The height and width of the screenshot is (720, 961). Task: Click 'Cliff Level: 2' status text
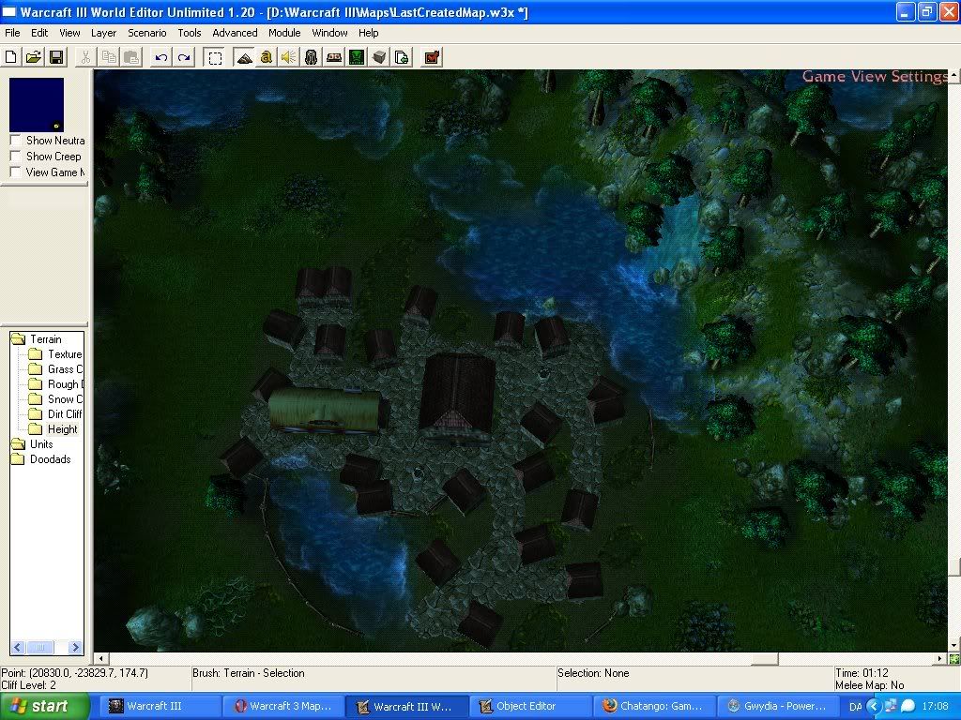[29, 685]
